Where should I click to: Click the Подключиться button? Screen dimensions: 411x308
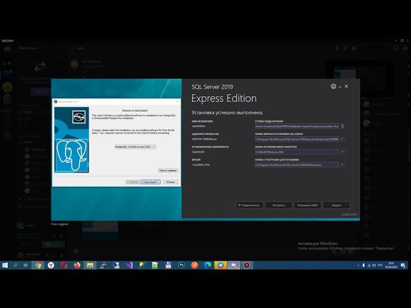click(249, 205)
